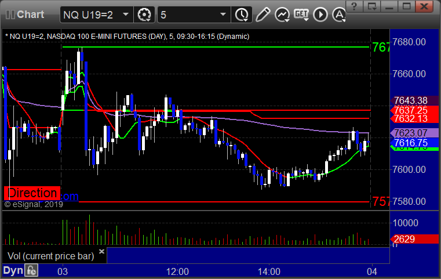Click the bar replay play icon
The height and width of the screenshot is (279, 441).
click(x=320, y=15)
